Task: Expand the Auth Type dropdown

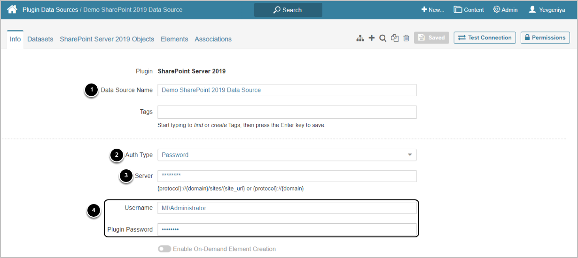Action: (x=287, y=155)
